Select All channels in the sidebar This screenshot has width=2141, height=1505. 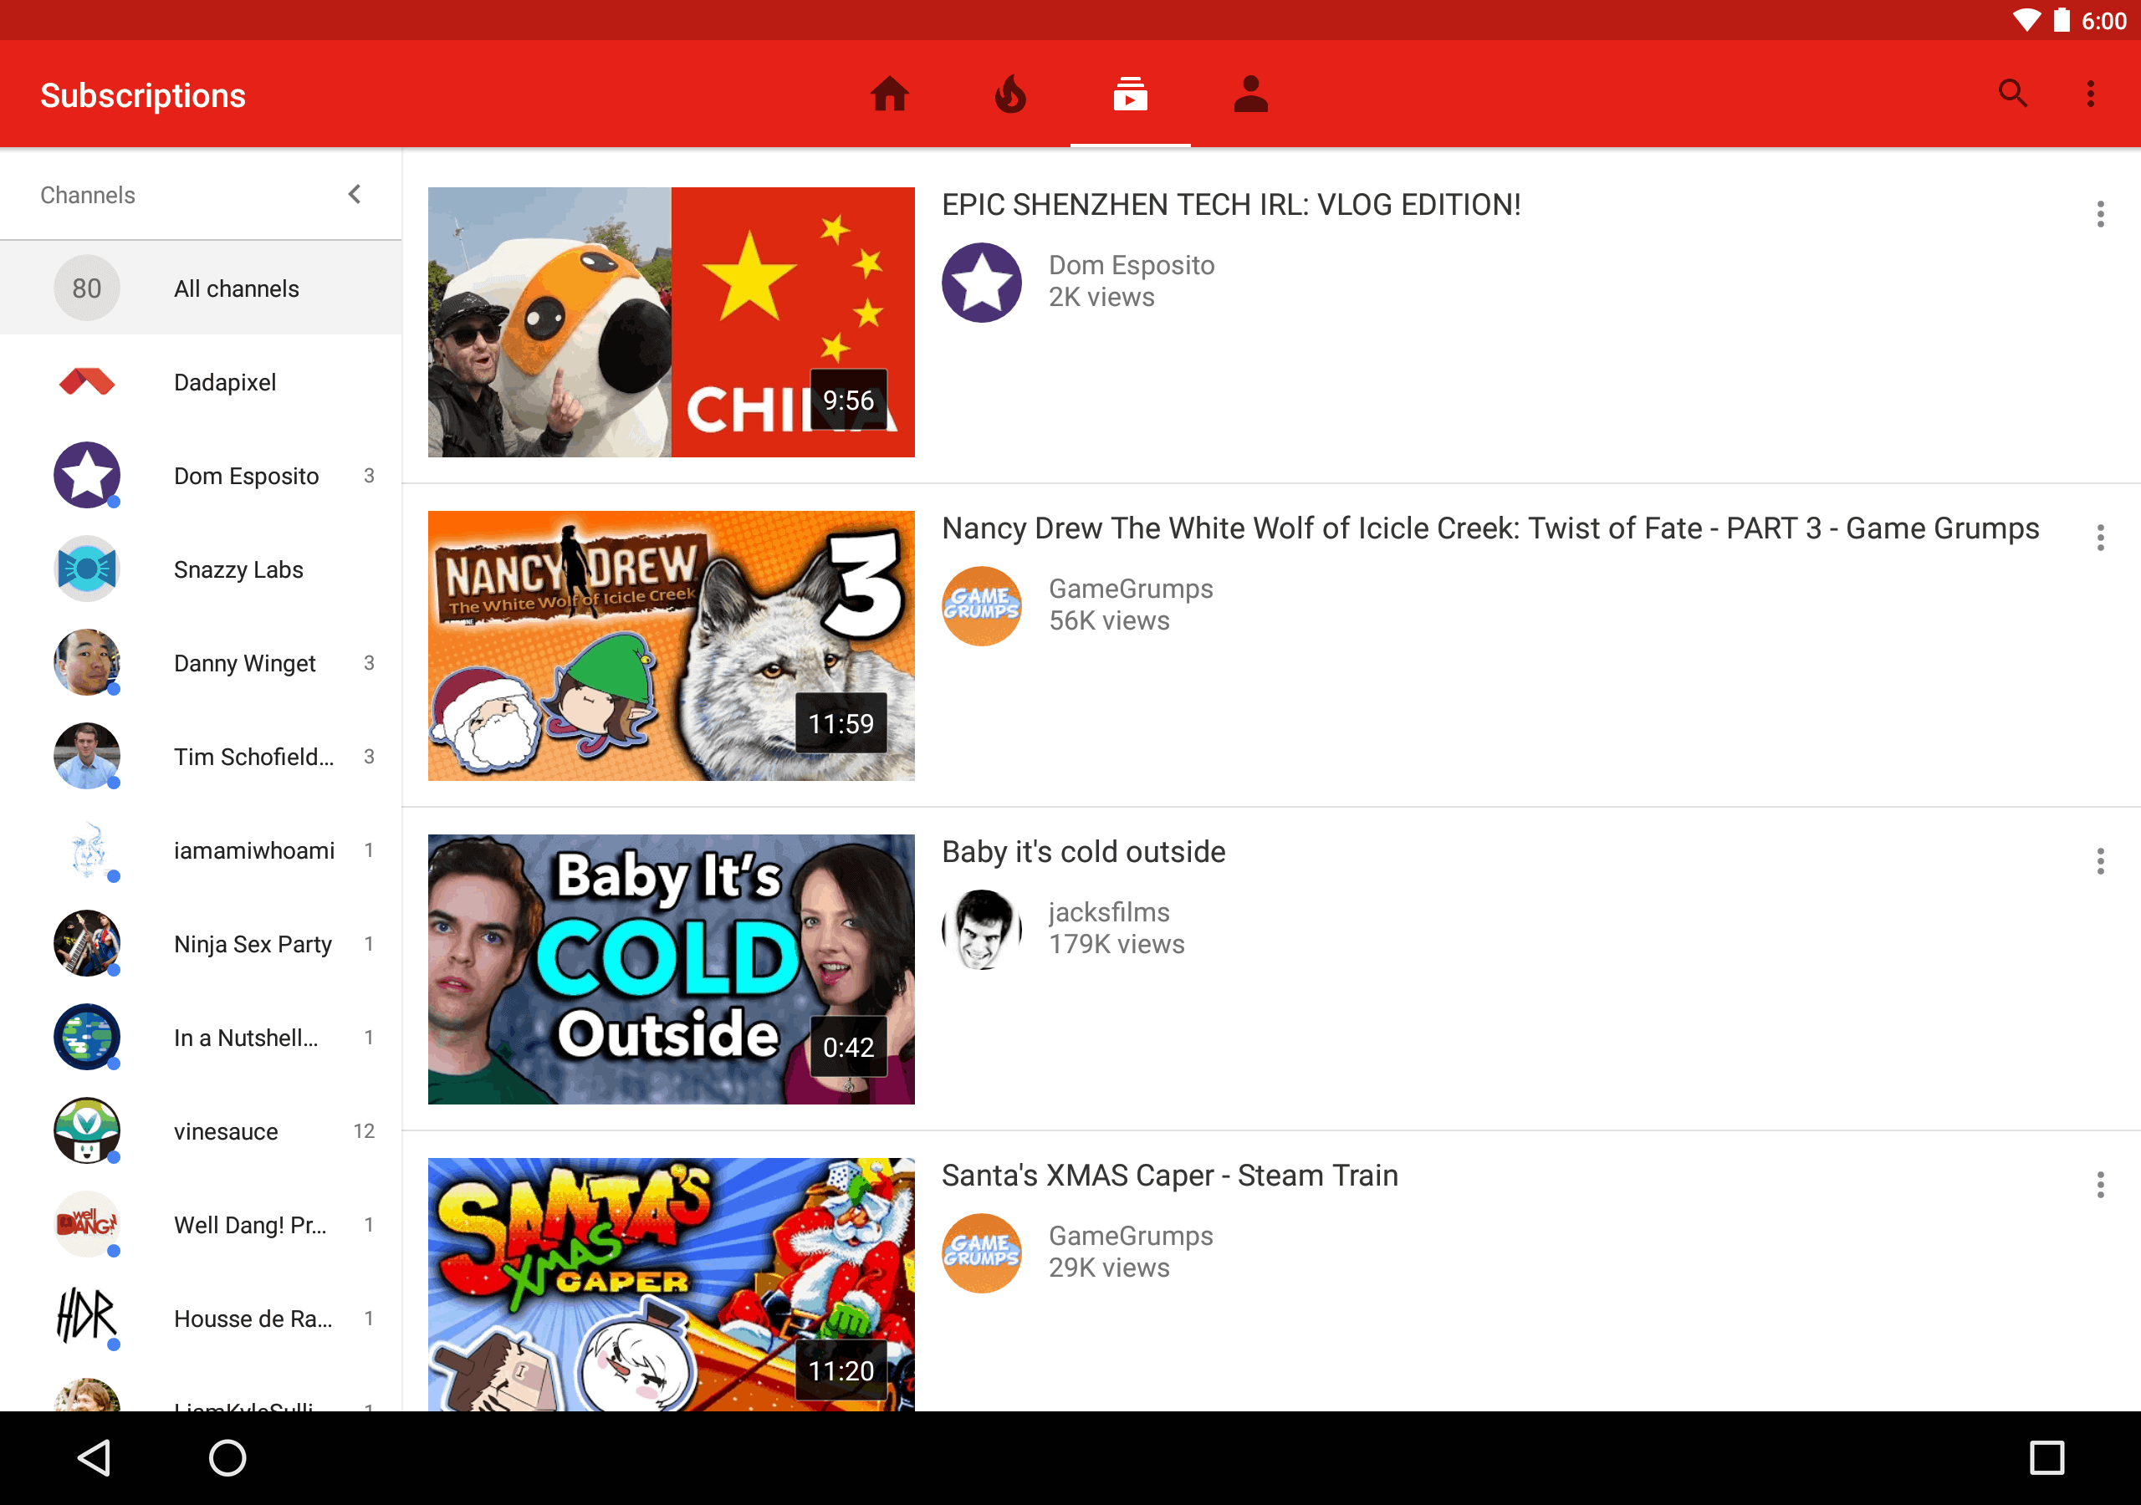[x=235, y=288]
